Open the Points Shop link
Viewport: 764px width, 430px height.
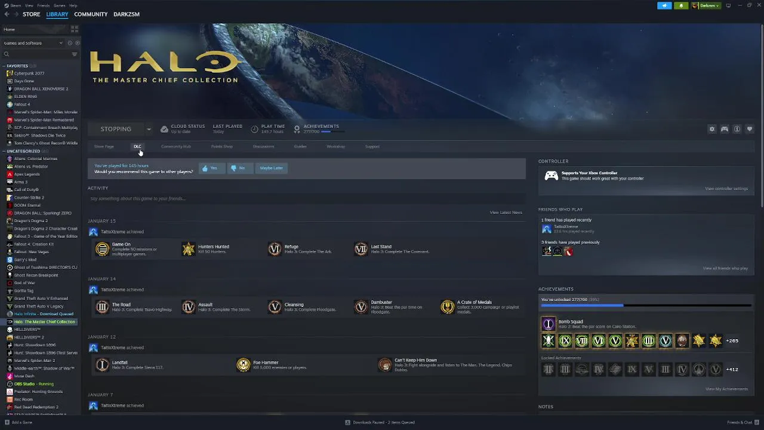coord(221,146)
